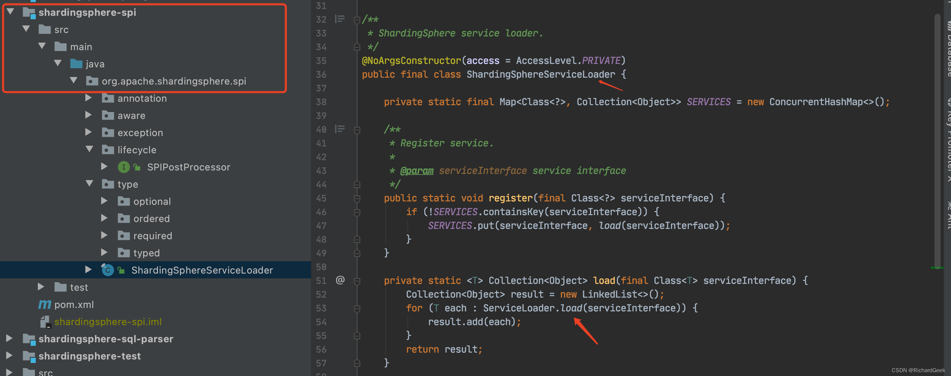Collapse the shardingsphere-spi module
This screenshot has height=376, width=951.
point(10,12)
